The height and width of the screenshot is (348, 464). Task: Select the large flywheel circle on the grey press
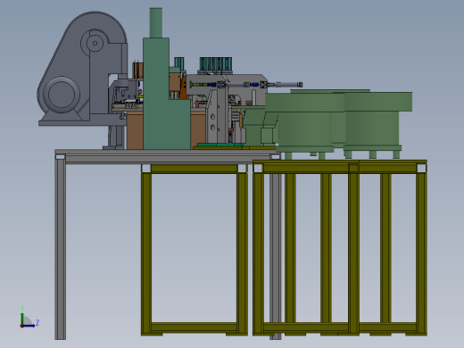pos(62,95)
